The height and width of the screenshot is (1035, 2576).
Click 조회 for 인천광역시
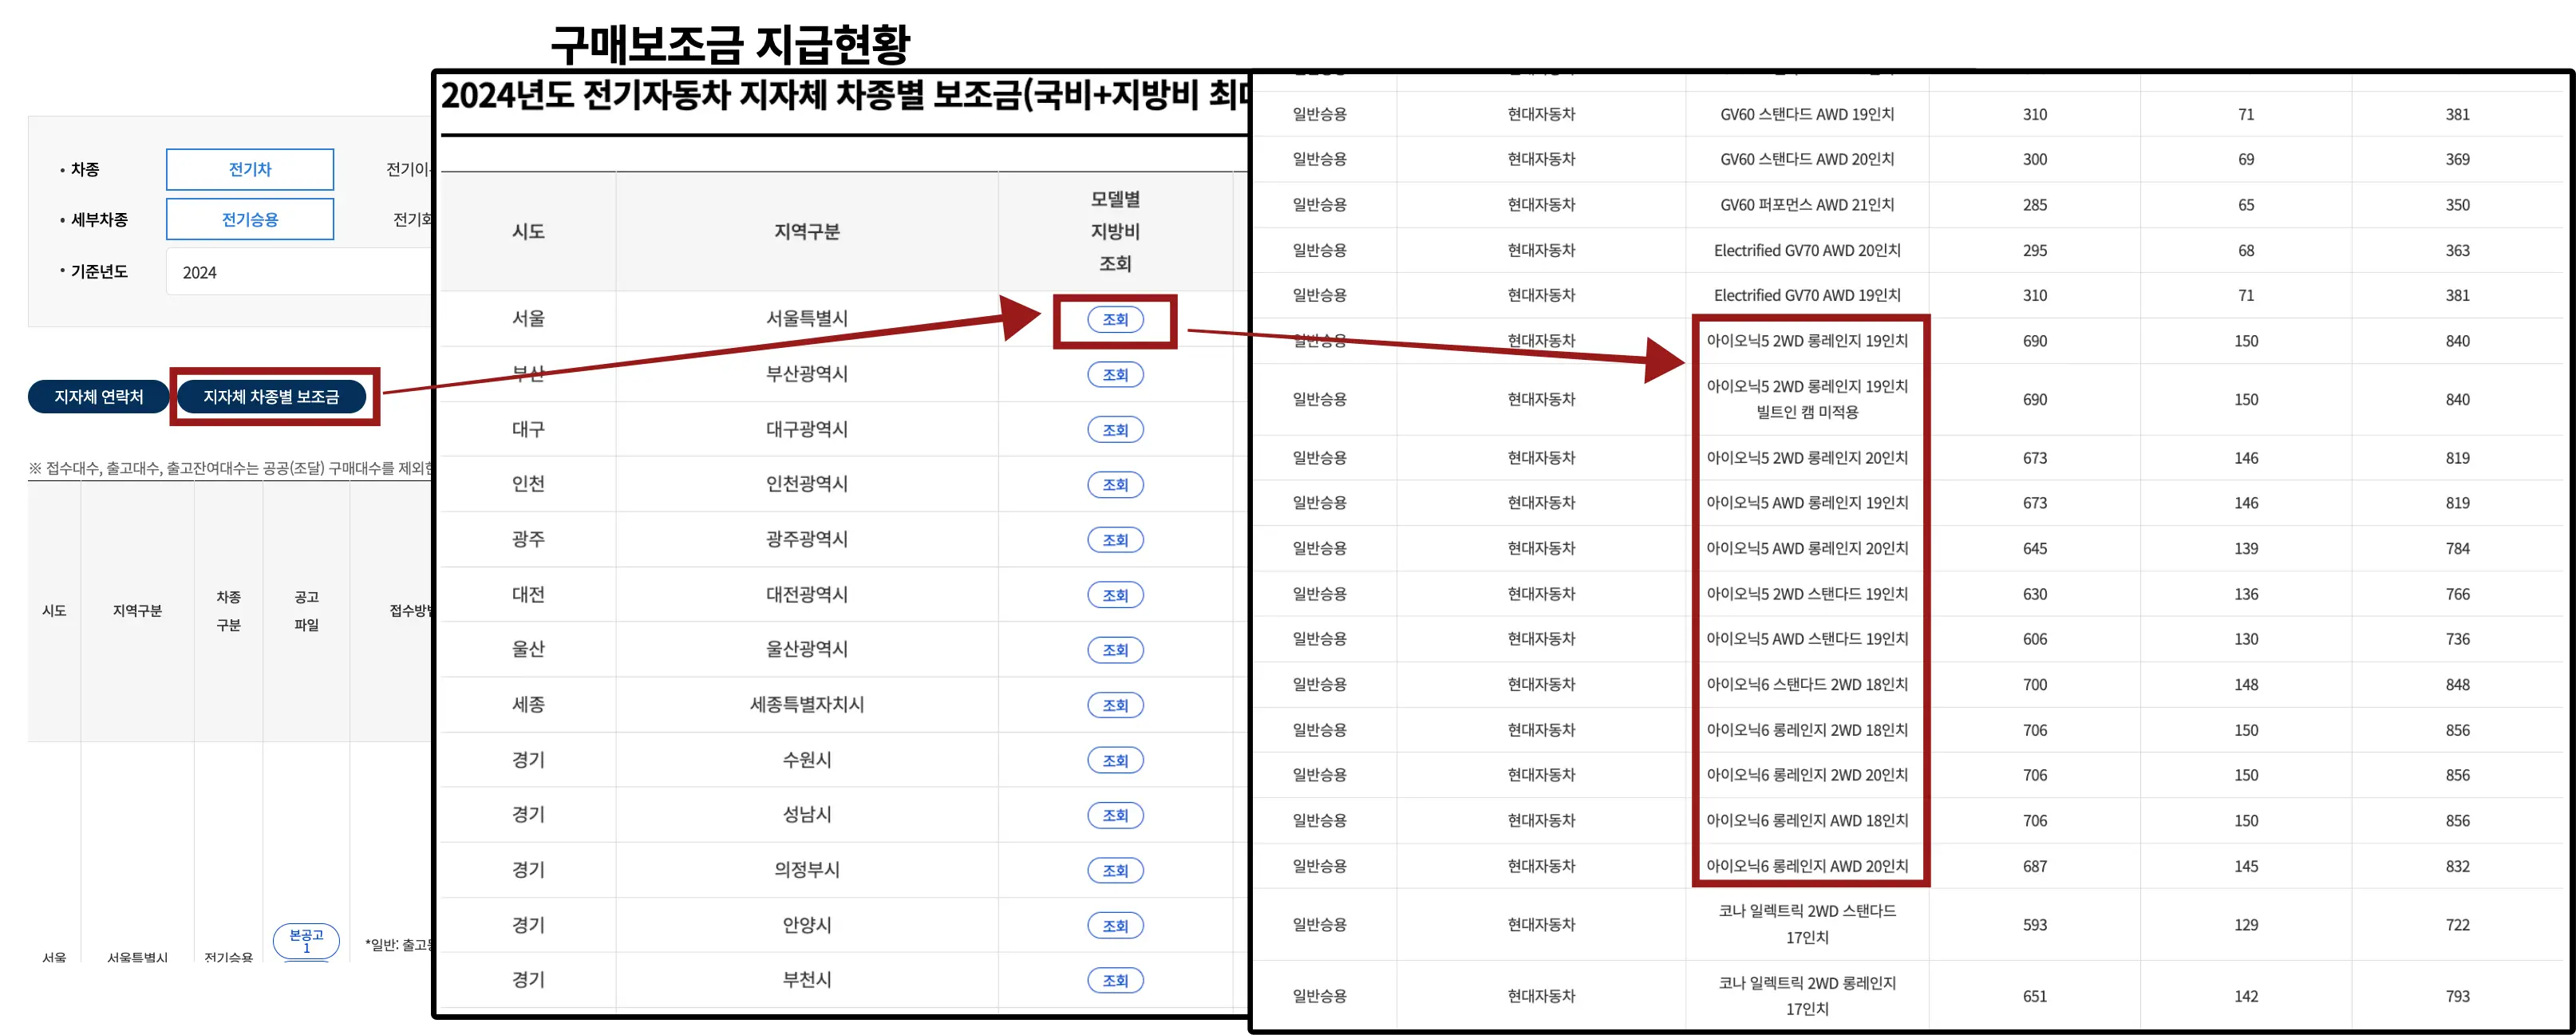coord(1114,485)
